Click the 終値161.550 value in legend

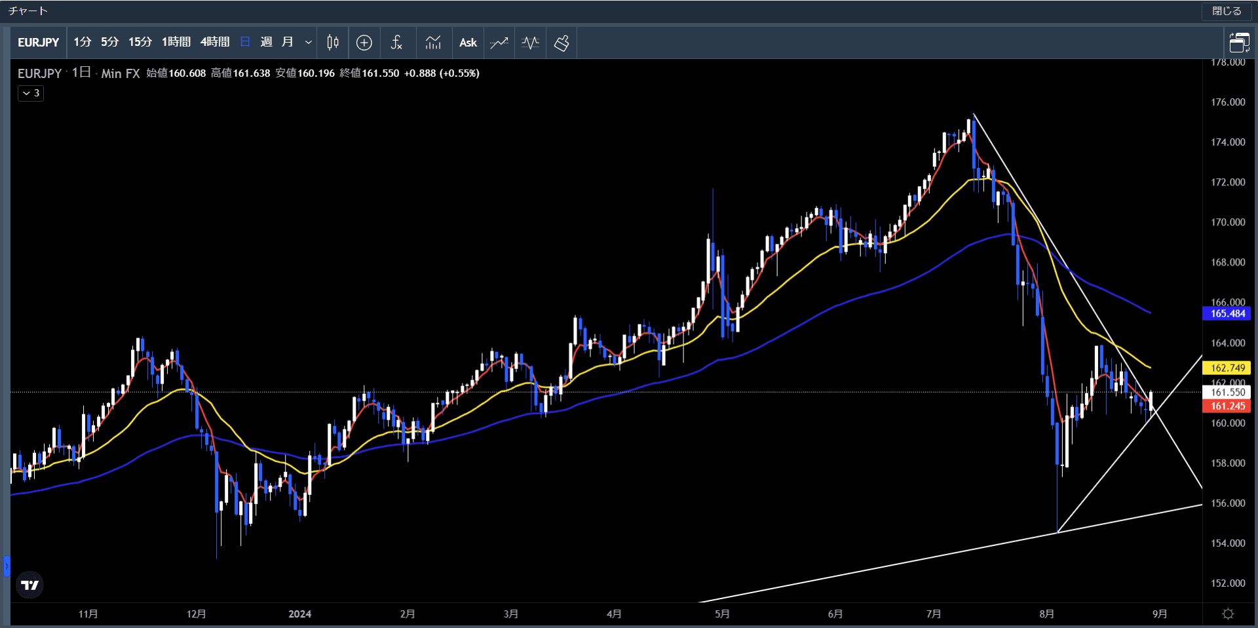370,73
